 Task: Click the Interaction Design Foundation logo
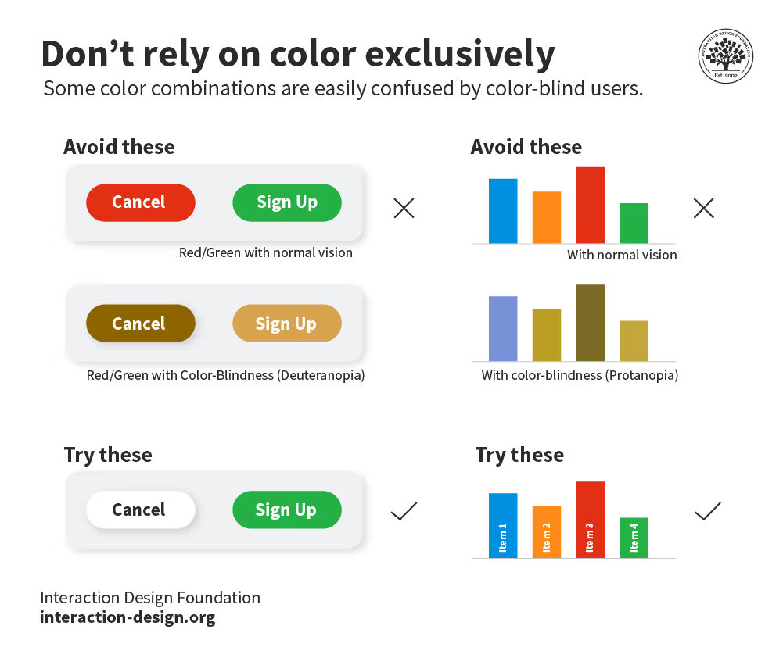(x=725, y=56)
